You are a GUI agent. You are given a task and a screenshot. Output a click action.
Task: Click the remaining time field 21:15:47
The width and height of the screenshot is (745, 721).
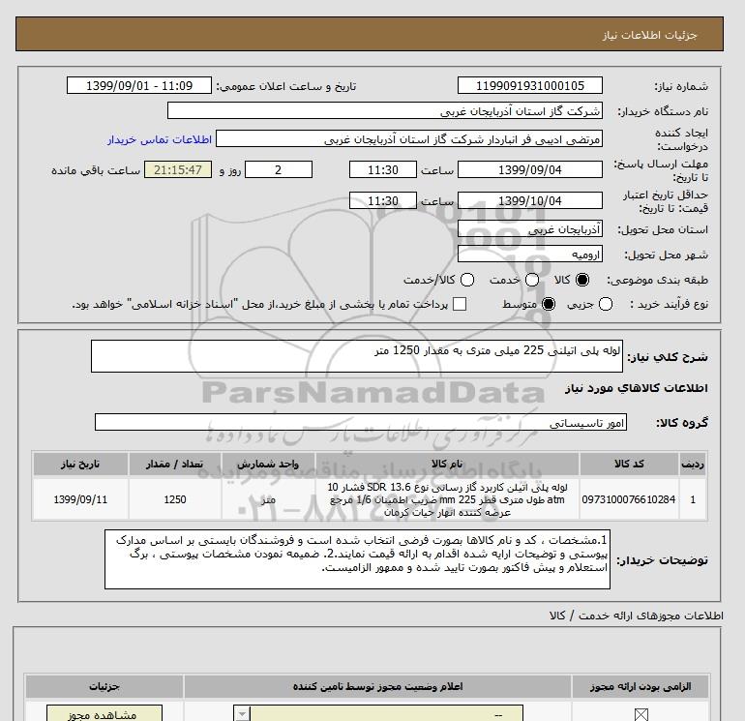(x=178, y=169)
